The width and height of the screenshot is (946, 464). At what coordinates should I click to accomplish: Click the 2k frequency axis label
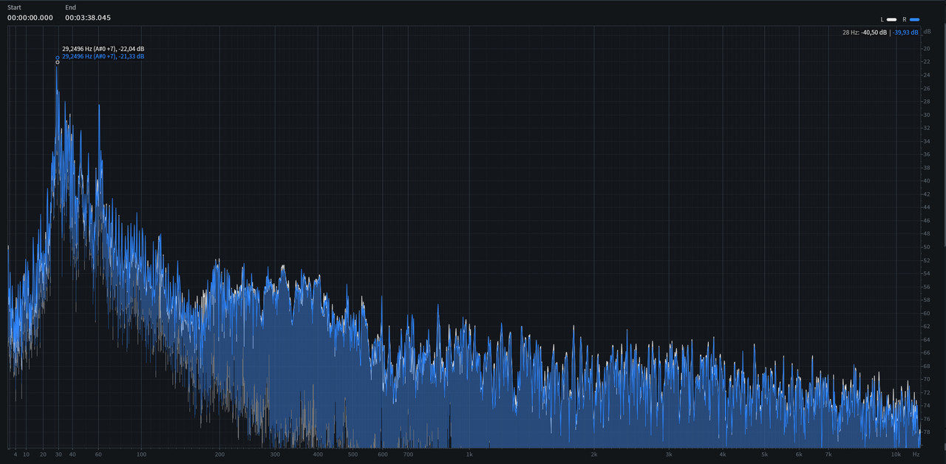coord(594,454)
